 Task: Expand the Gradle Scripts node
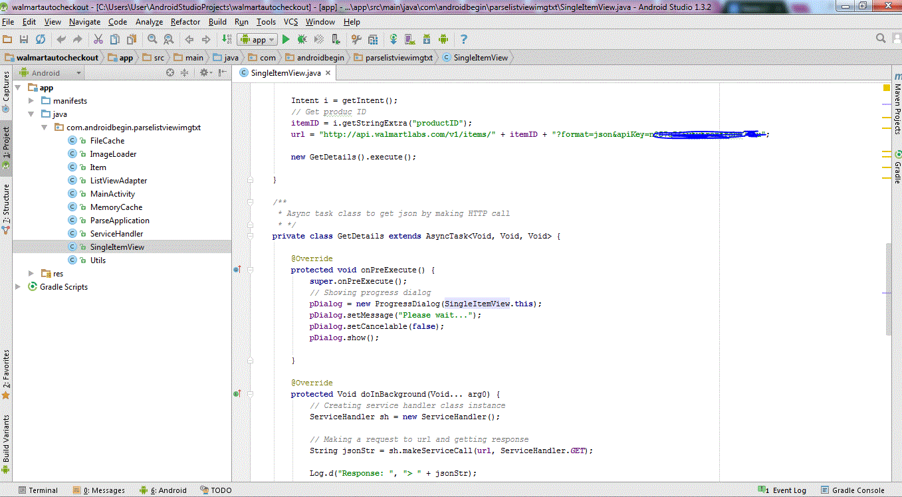tap(18, 287)
